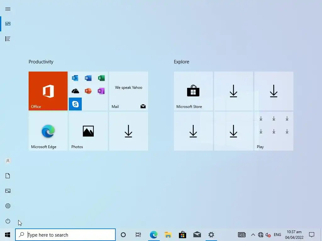Open Settings from the Start sidebar
This screenshot has height=241, width=322.
pos(8,206)
